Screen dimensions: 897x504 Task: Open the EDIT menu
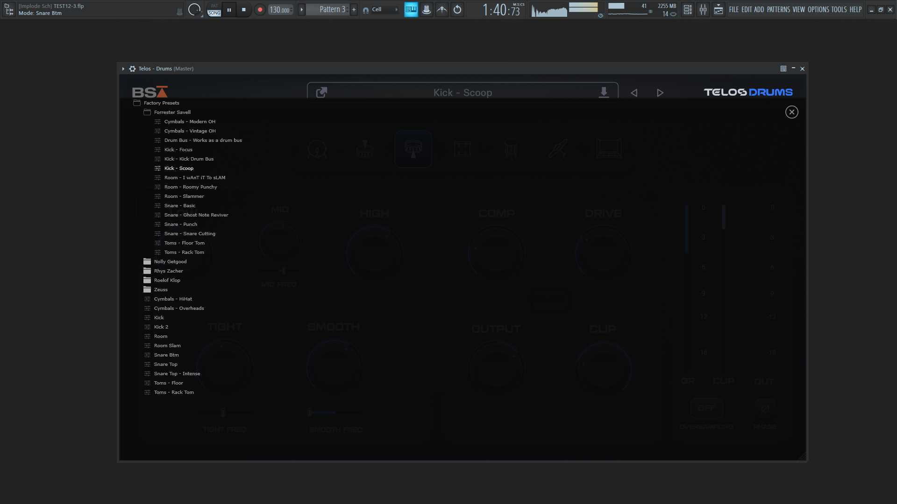click(747, 9)
